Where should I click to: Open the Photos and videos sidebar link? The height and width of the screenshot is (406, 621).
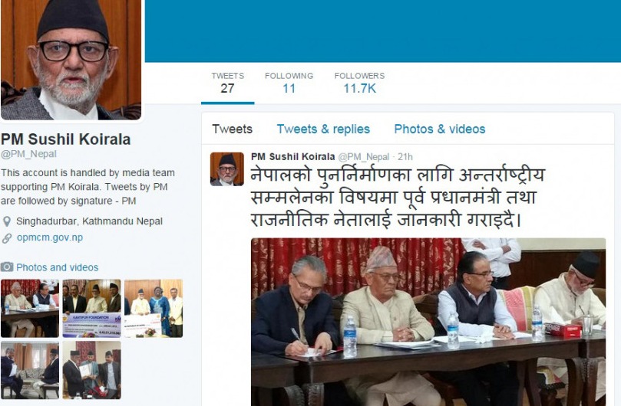pyautogui.click(x=58, y=267)
